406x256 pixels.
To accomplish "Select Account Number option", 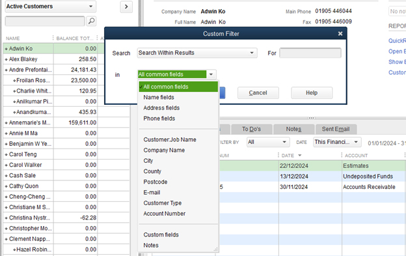I will pyautogui.click(x=165, y=214).
